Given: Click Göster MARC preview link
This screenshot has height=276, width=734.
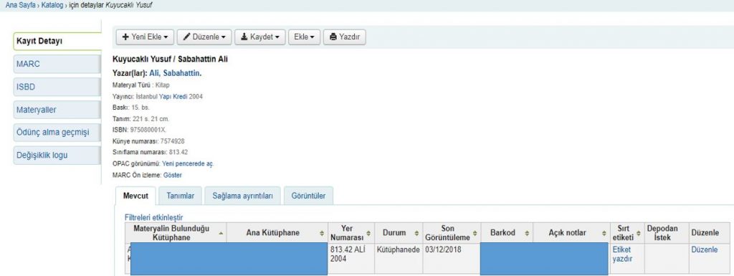Looking at the screenshot, I should tap(172, 175).
